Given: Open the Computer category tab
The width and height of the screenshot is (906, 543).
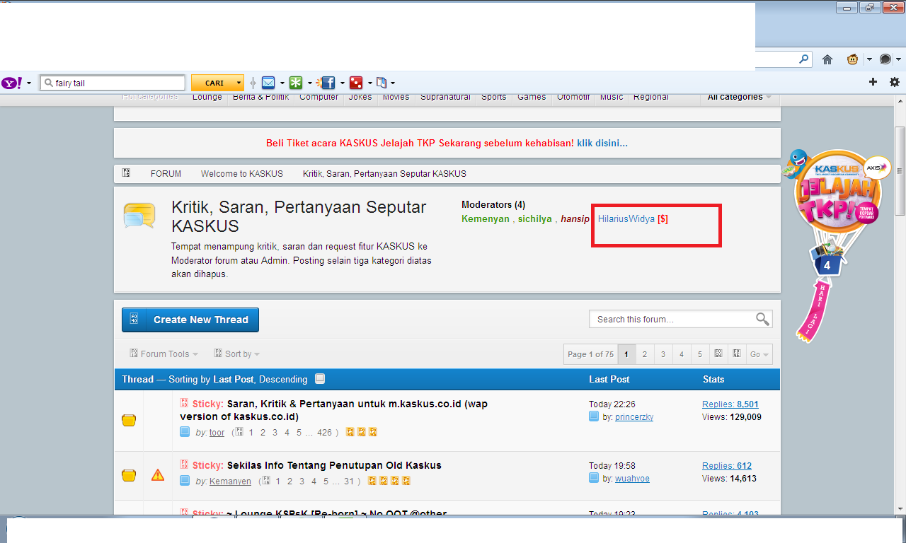Looking at the screenshot, I should coord(319,97).
